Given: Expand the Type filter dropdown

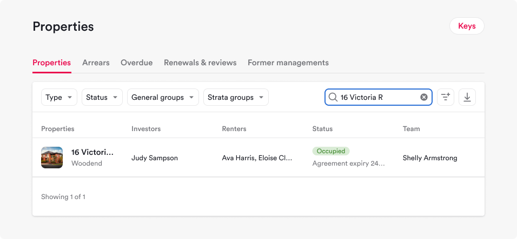Looking at the screenshot, I should (59, 97).
